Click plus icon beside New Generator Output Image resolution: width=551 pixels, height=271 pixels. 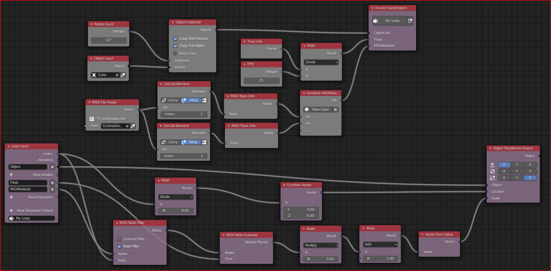point(11,211)
